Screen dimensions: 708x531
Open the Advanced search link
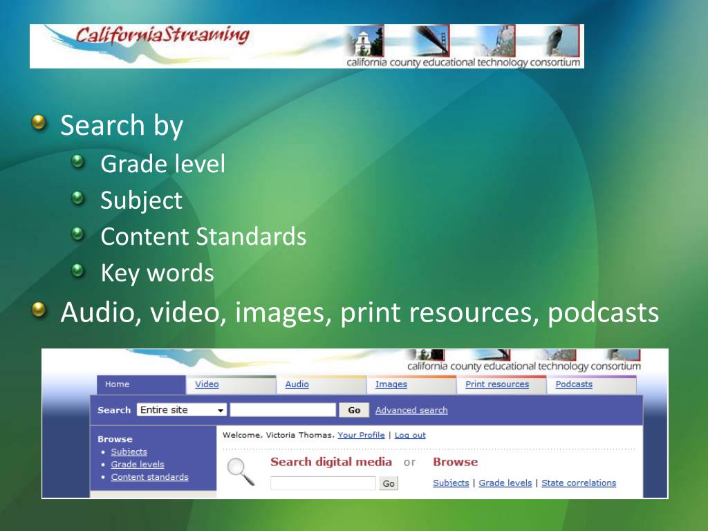click(411, 410)
